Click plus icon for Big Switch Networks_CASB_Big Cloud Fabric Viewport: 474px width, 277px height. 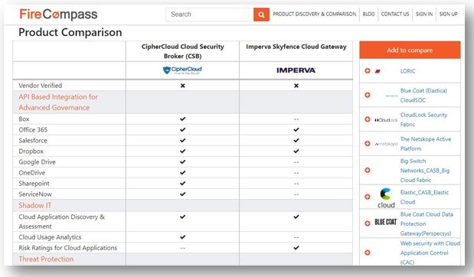(368, 171)
